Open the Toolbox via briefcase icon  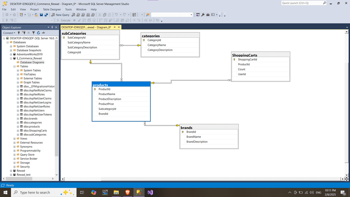(x=208, y=15)
